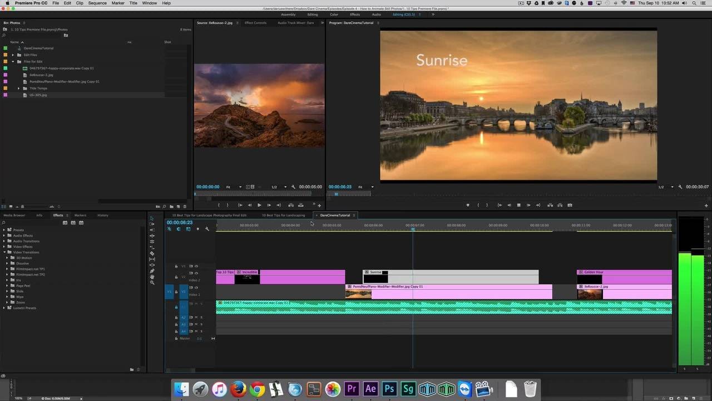Expand the Video Effects folder
This screenshot has width=712, height=401.
pyautogui.click(x=4, y=247)
